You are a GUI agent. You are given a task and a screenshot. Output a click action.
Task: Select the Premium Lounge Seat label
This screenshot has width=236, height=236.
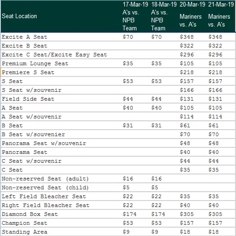click(35, 63)
